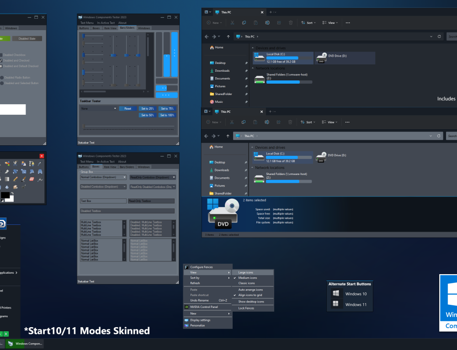457x350 pixels.
Task: Click the Delete trash icon in upper Explorer toolbar
Action: 291,23
